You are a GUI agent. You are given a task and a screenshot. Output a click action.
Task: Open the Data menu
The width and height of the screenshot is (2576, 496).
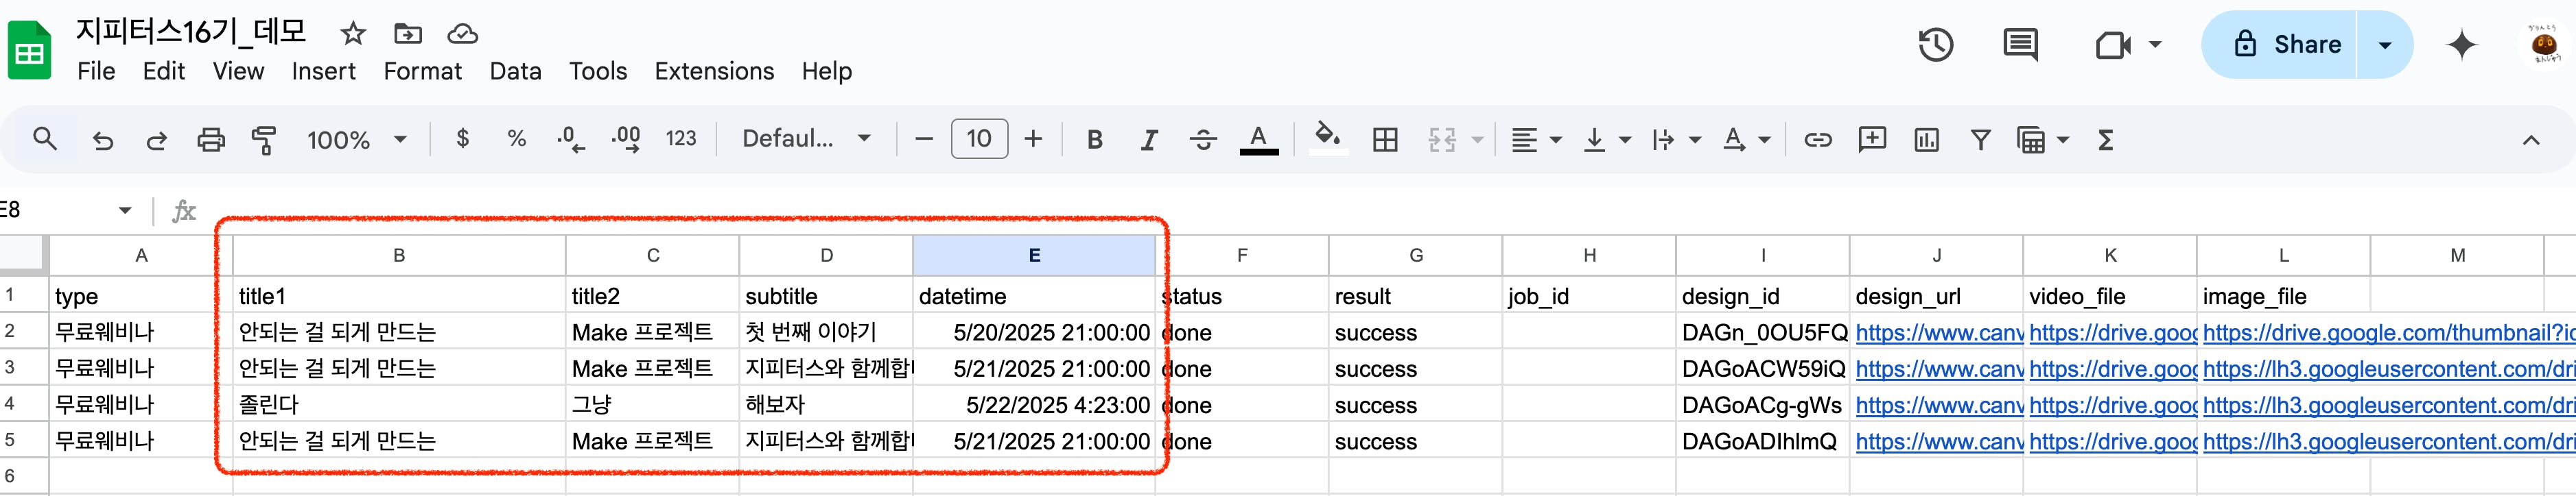point(515,71)
